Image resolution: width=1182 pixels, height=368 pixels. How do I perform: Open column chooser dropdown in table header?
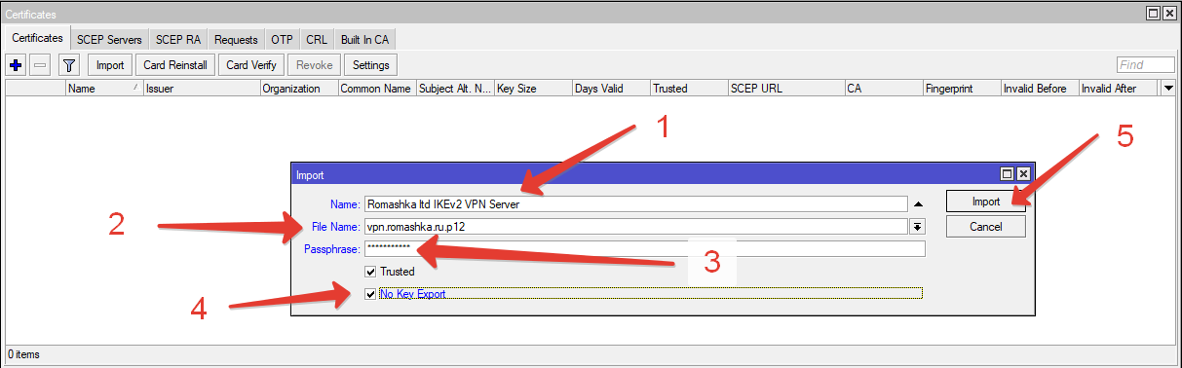click(1168, 88)
